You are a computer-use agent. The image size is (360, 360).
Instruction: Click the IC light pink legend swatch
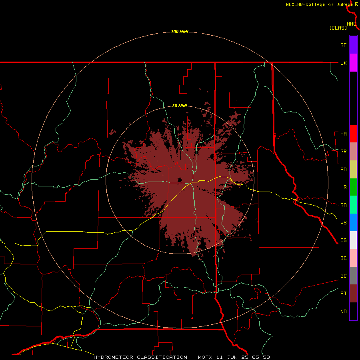353,258
